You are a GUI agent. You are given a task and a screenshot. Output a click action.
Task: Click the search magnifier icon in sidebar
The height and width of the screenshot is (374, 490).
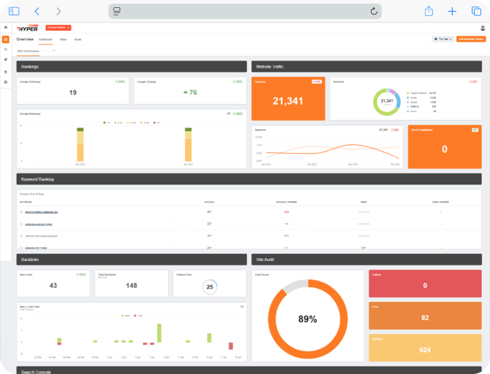coord(6,50)
